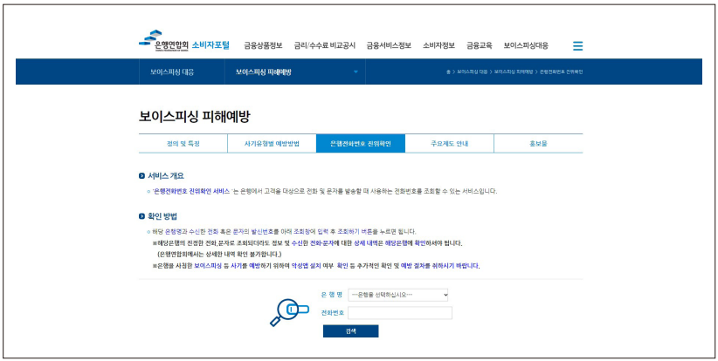The image size is (718, 361).
Task: Click 보이스피싱 대응 in blue bar
Action: click(172, 72)
